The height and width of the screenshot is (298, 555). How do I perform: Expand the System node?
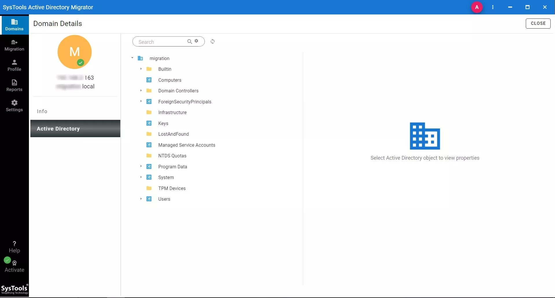(x=141, y=177)
